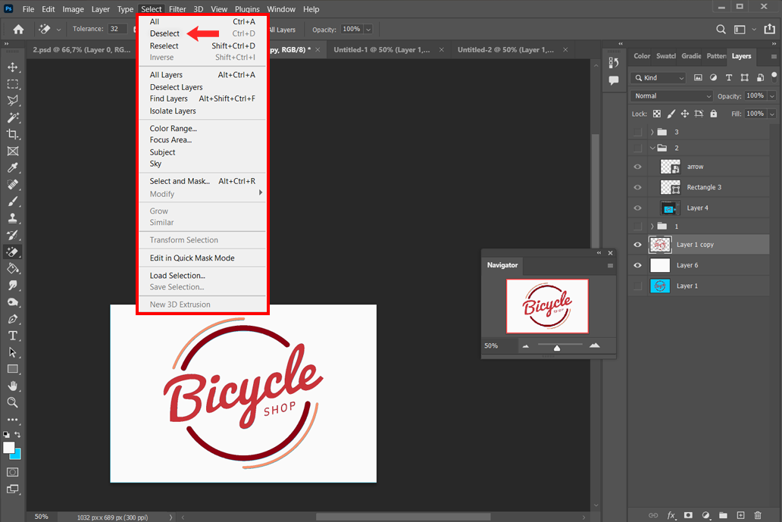Choose Edit in Quick Mask Mode

tap(192, 258)
